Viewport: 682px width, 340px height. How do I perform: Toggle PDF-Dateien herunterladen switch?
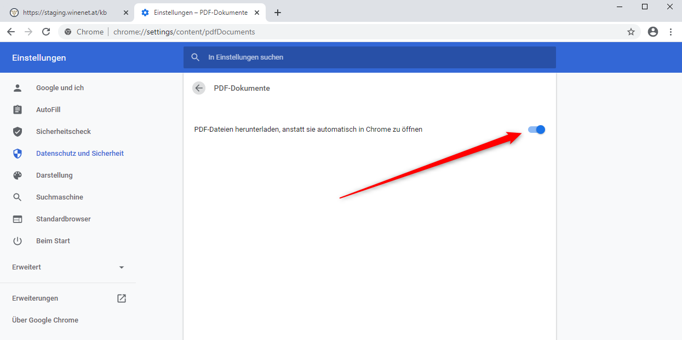pos(536,130)
